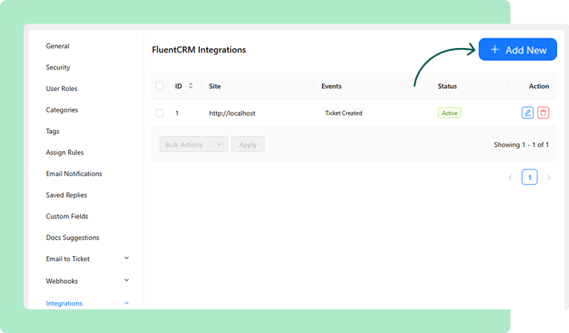This screenshot has width=569, height=333.
Task: Open Assign Rules settings
Action: 64,152
